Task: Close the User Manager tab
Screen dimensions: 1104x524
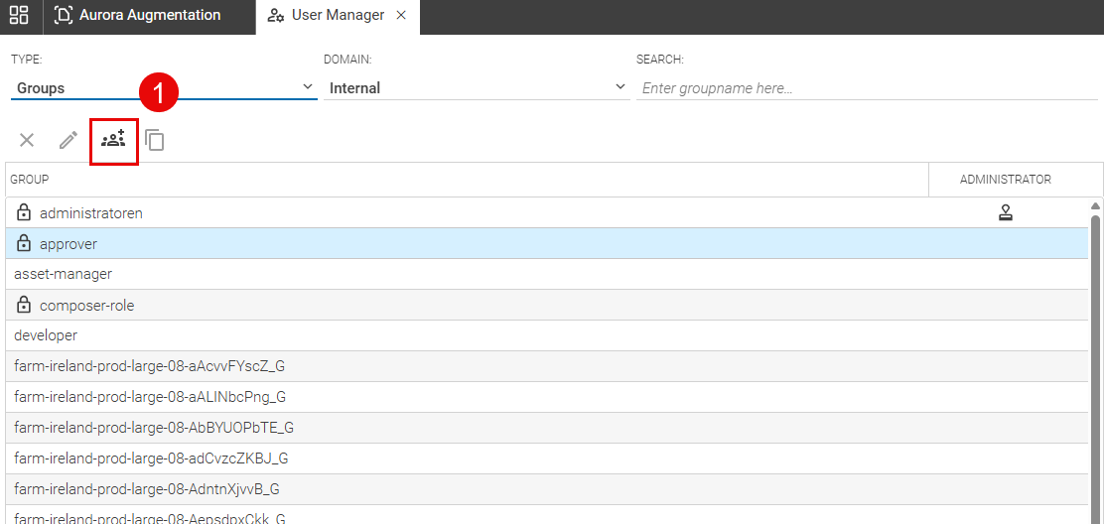Action: (401, 16)
